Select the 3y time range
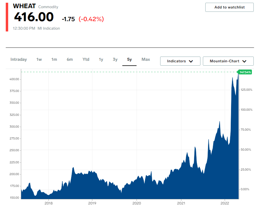261x212 pixels. click(x=115, y=59)
